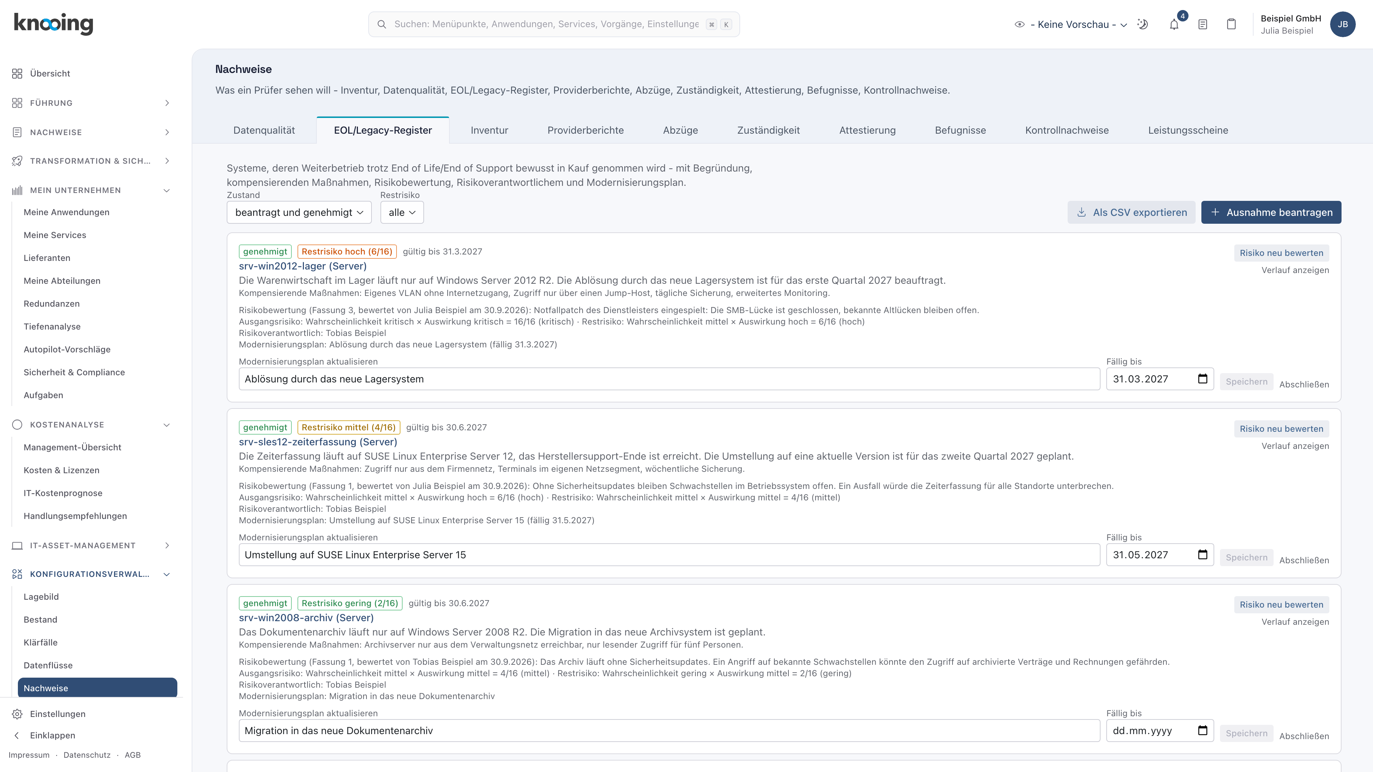The height and width of the screenshot is (772, 1373).
Task: Open the Befugnisse tab
Action: coord(960,130)
